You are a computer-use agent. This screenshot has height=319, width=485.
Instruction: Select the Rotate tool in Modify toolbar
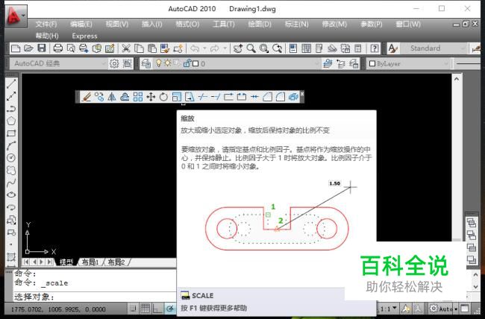[x=163, y=97]
